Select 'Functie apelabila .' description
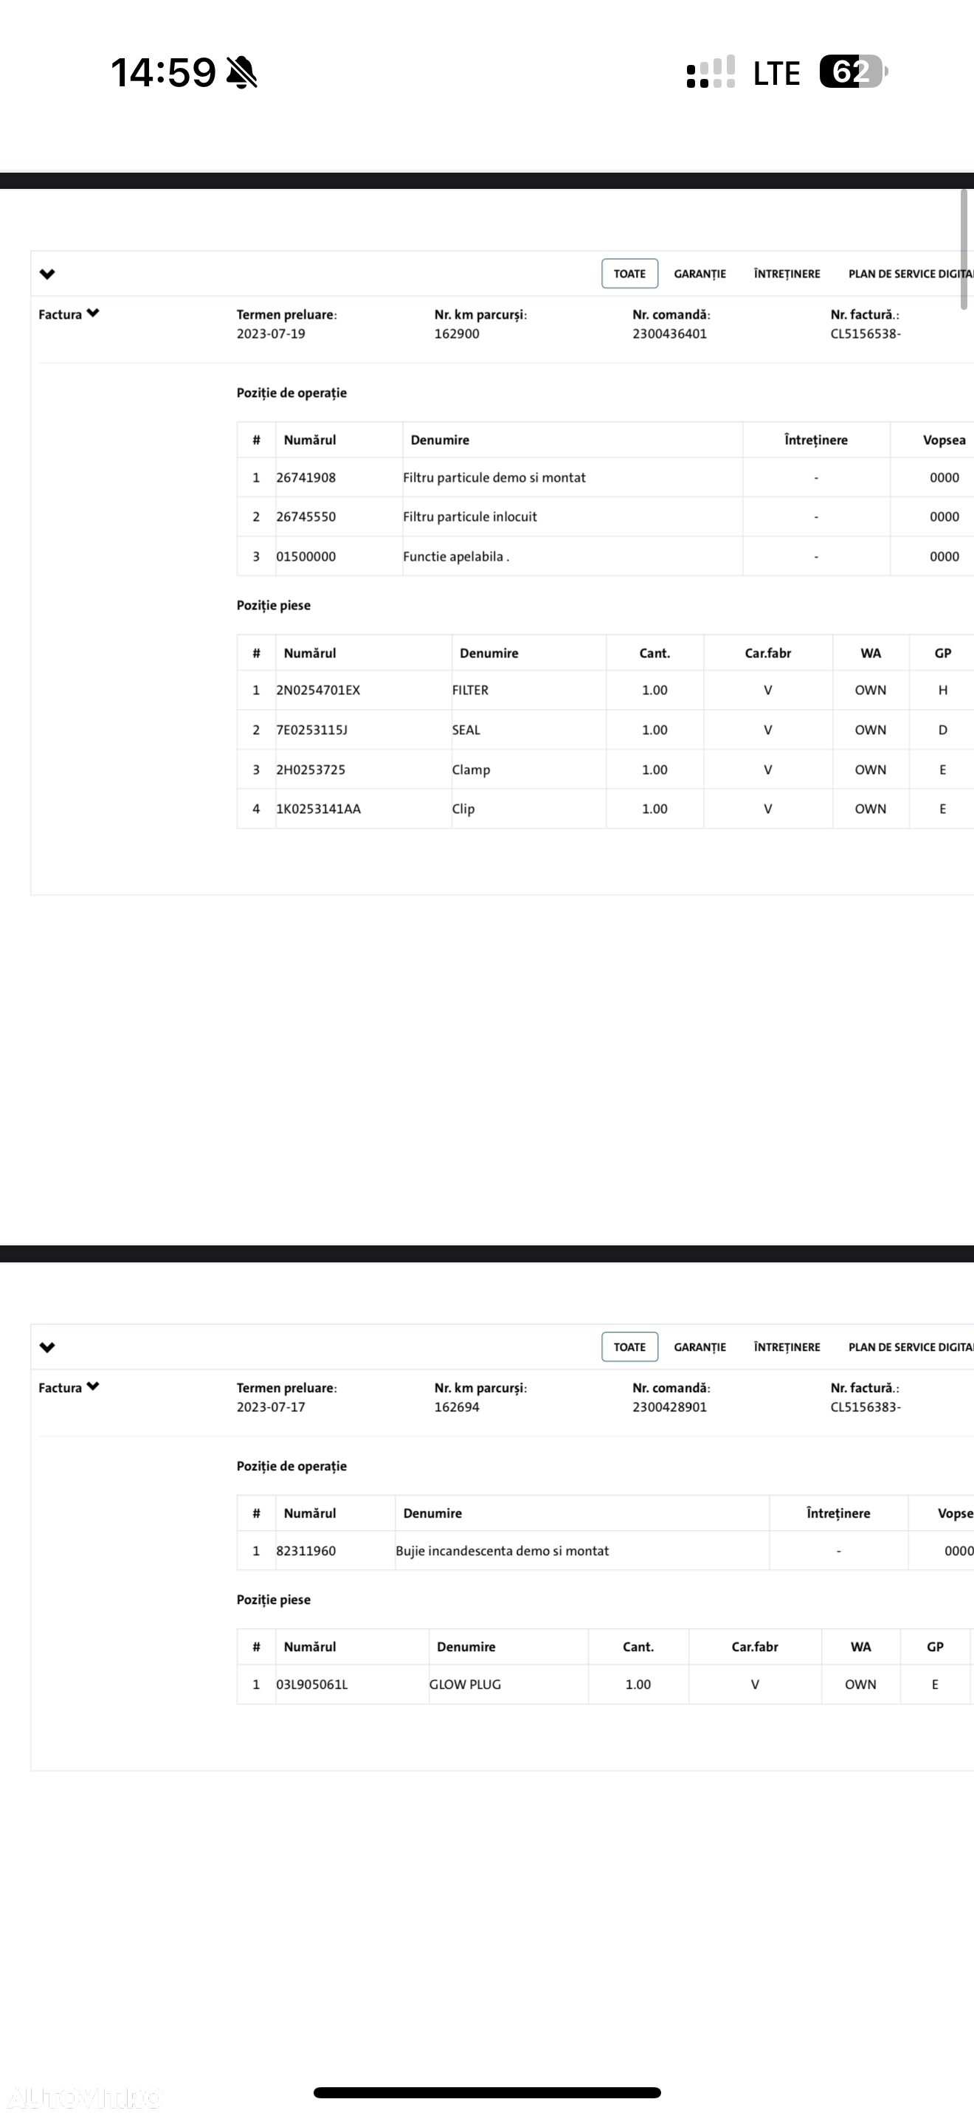The height and width of the screenshot is (2116, 974). pos(456,556)
